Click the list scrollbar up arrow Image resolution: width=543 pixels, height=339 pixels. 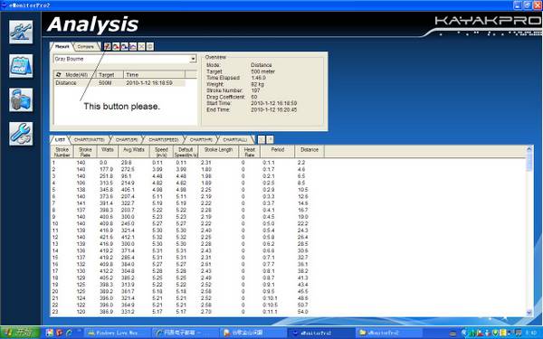pyautogui.click(x=529, y=149)
